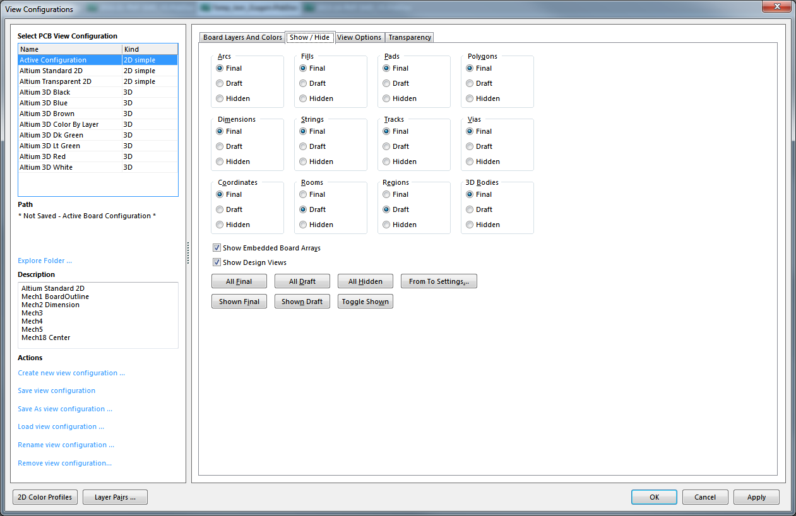Click Shown Draft button
Viewport: 796px width, 516px height.
302,302
